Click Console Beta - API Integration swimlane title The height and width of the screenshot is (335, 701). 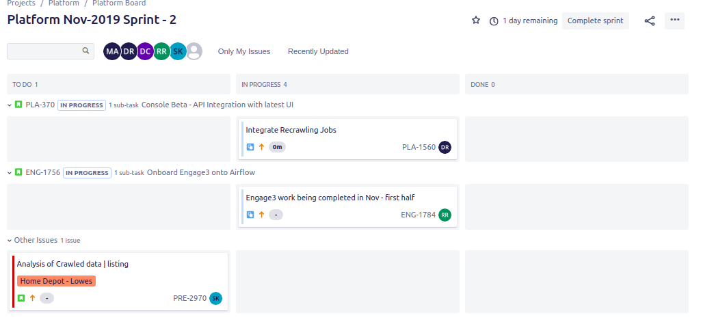217,105
